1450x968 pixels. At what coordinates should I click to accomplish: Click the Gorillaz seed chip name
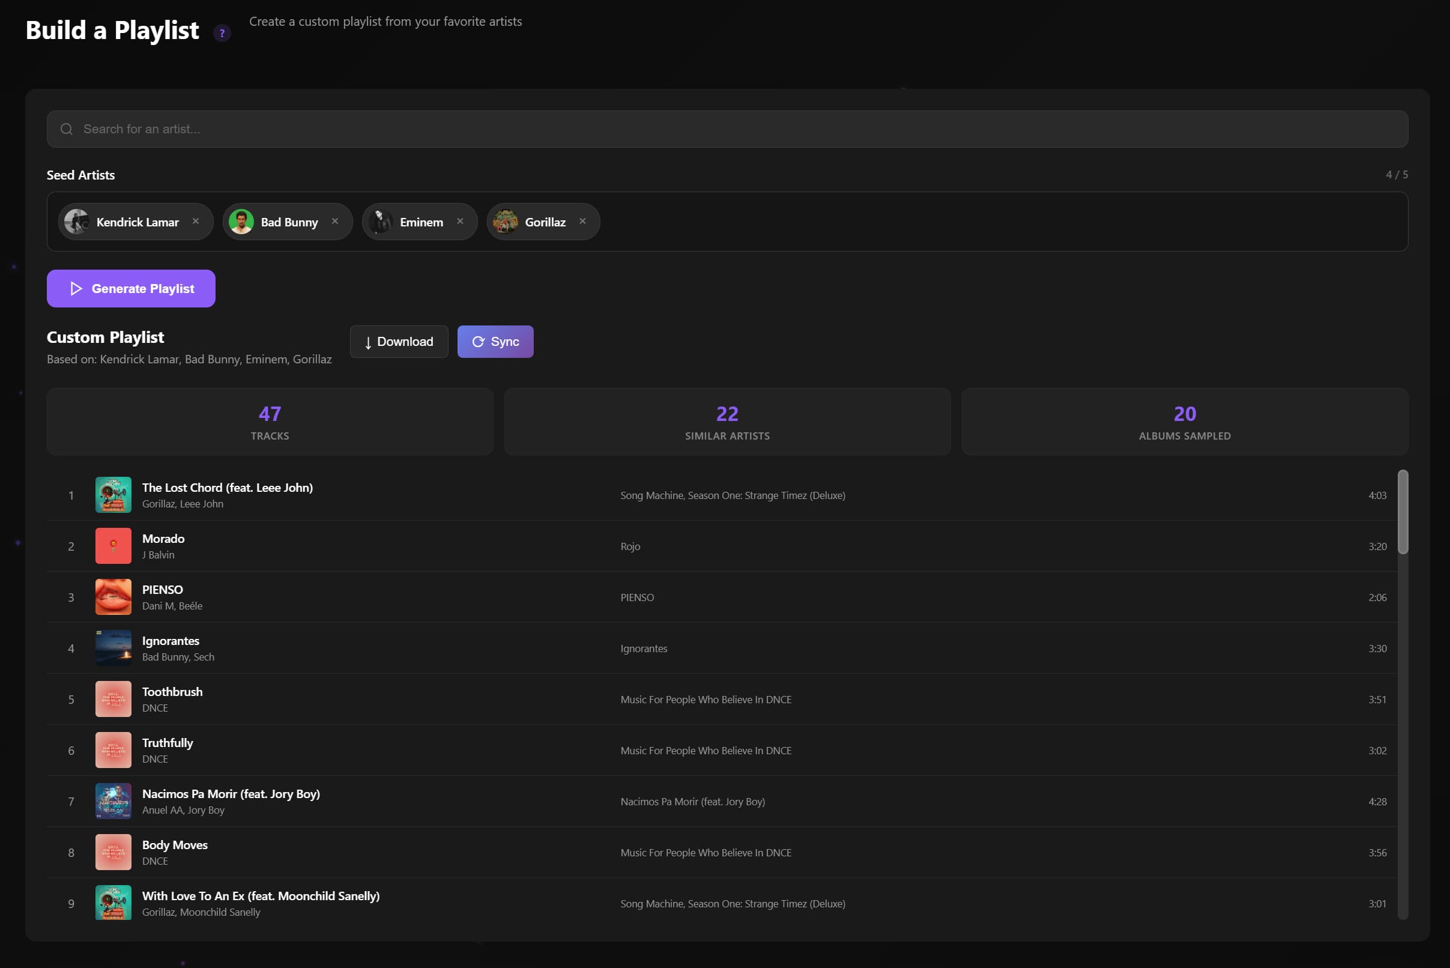point(545,222)
